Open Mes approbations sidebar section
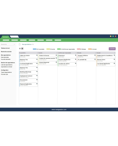Image resolution: width=118 pixels, height=146 pixels. [x=6, y=55]
